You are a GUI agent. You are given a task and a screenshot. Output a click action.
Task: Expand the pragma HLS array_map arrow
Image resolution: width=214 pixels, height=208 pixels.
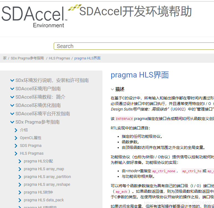coord(20,169)
